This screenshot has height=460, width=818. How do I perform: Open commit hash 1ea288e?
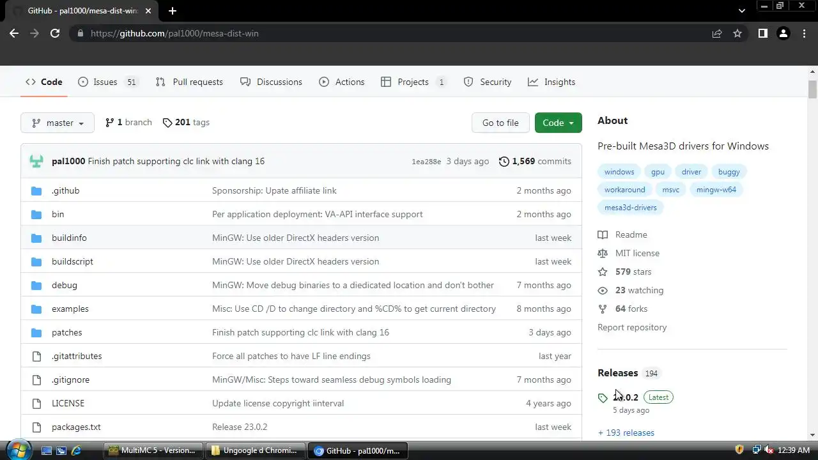(426, 162)
